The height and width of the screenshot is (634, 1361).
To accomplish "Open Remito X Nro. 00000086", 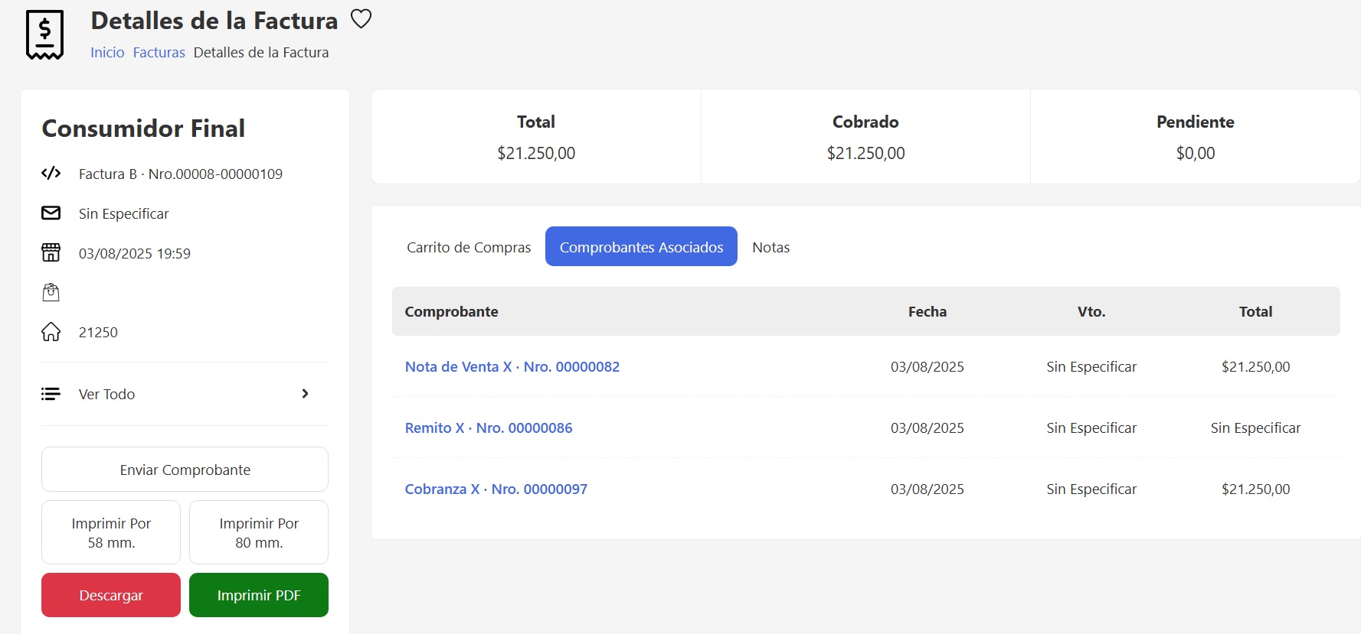I will pos(488,428).
